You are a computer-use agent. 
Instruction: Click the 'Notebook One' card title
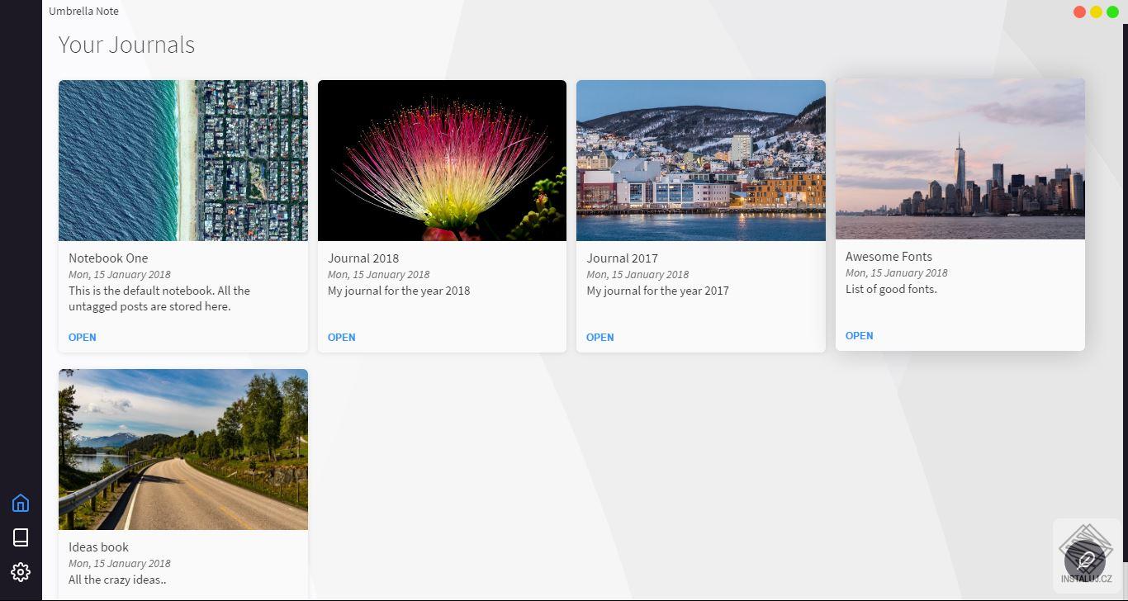coord(108,258)
